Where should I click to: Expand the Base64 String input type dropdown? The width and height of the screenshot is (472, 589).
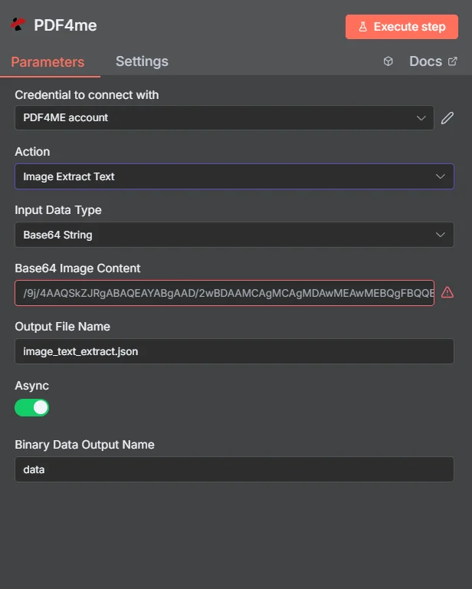[x=234, y=235]
